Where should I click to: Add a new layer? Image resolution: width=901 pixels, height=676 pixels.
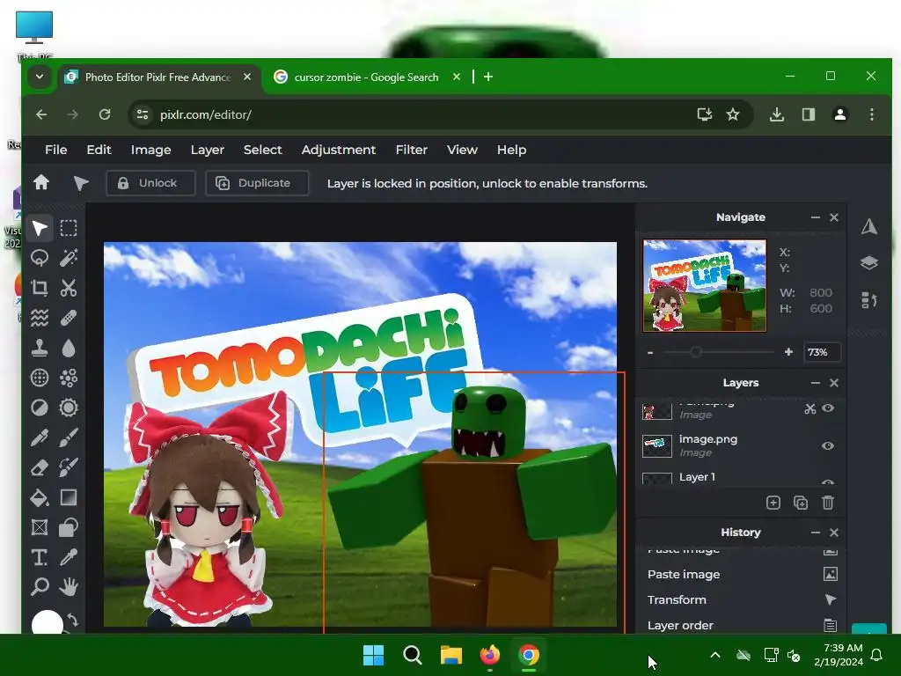773,503
